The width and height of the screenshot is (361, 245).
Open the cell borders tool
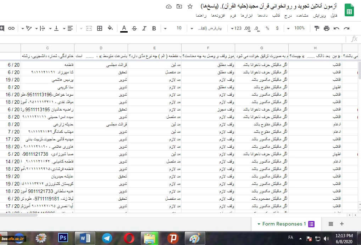(100, 28)
